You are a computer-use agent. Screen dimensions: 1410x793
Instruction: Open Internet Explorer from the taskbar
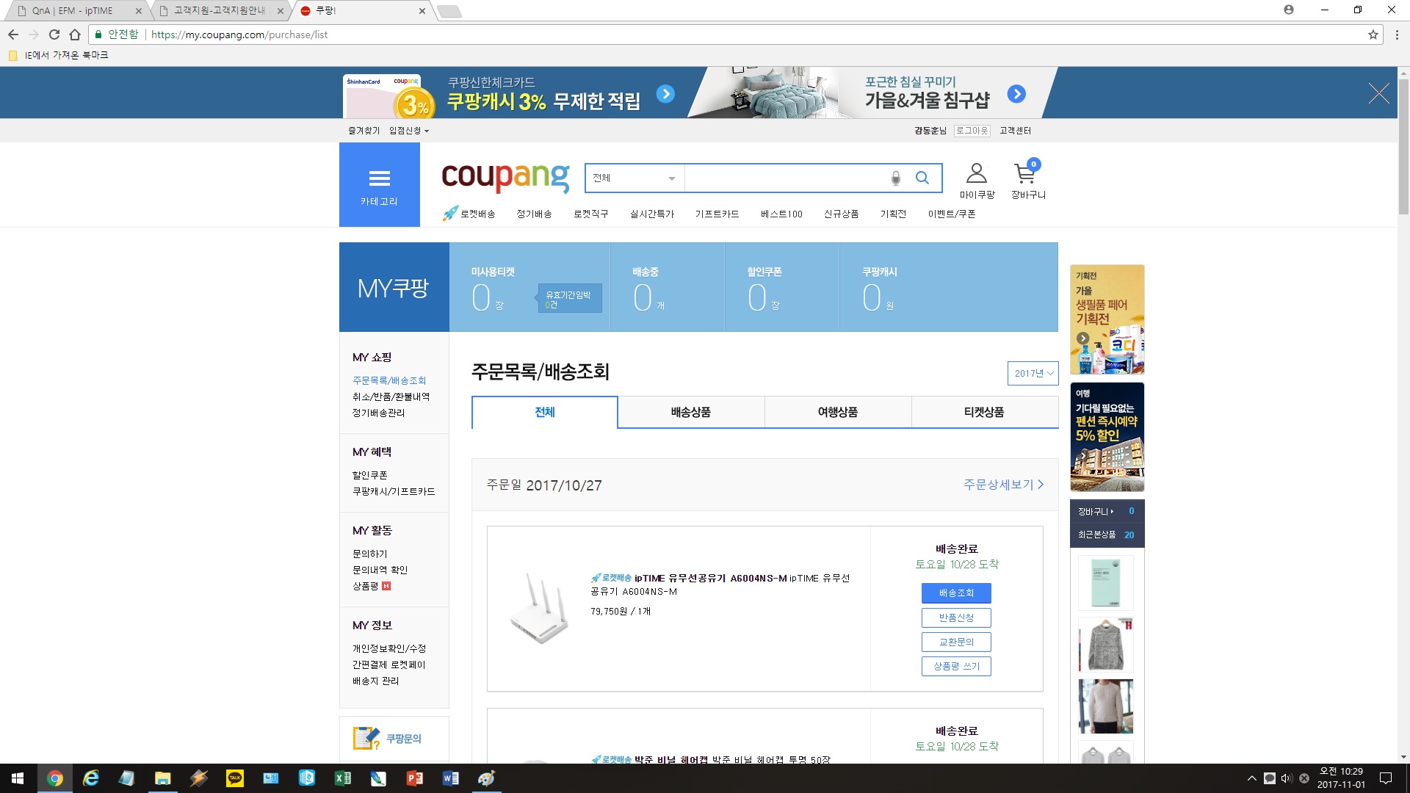pyautogui.click(x=91, y=778)
